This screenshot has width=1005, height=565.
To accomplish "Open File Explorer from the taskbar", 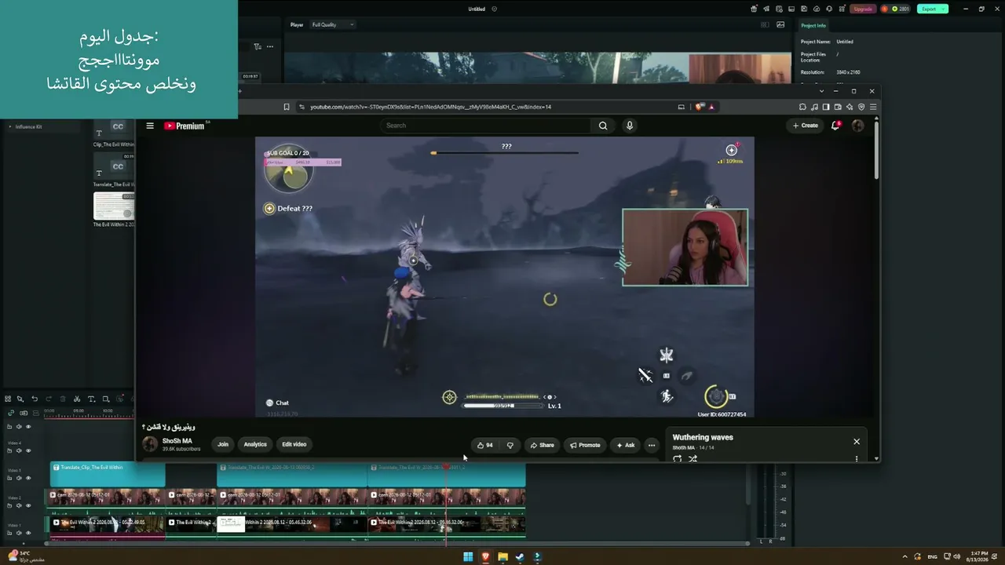I will pyautogui.click(x=502, y=557).
